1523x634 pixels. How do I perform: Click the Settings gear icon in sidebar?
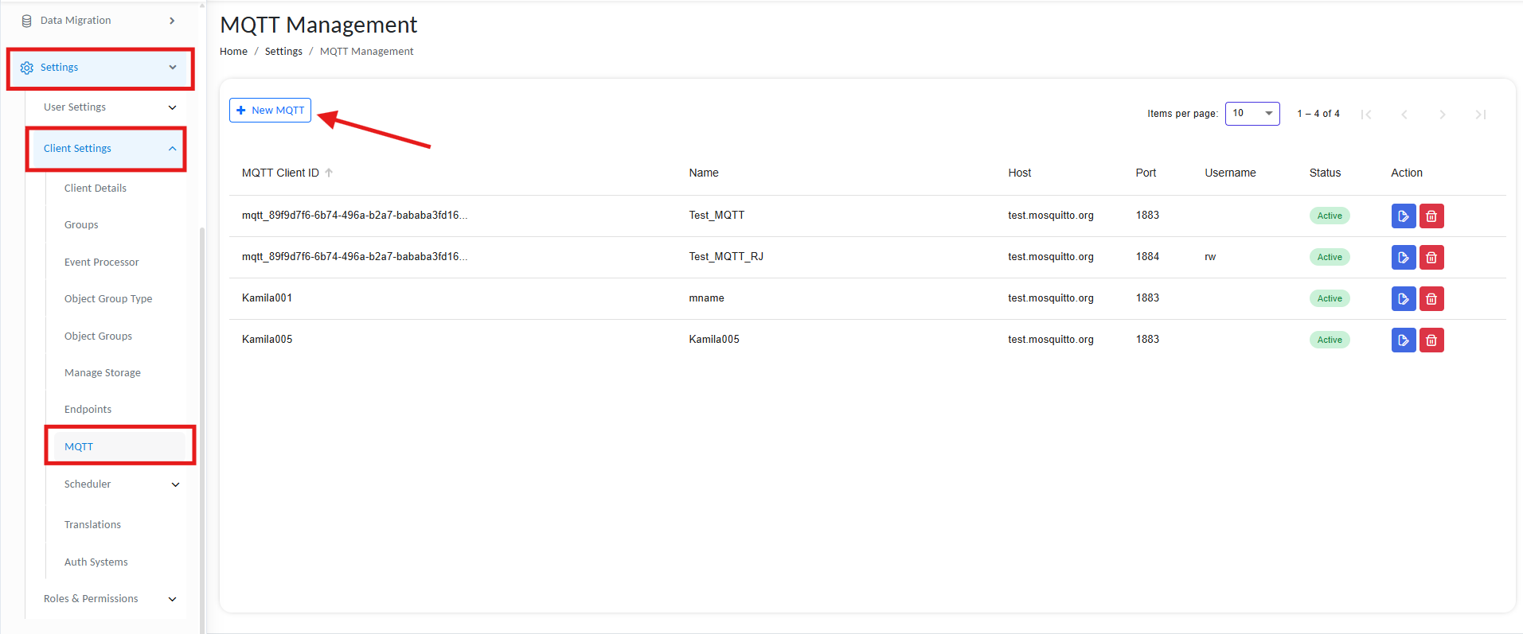click(x=27, y=68)
